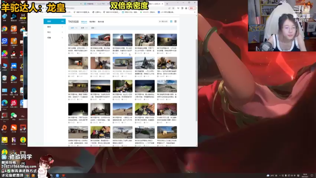This screenshot has width=316, height=178.
Task: Open the Recycle Bin desktop icon
Action: (x=4, y=78)
